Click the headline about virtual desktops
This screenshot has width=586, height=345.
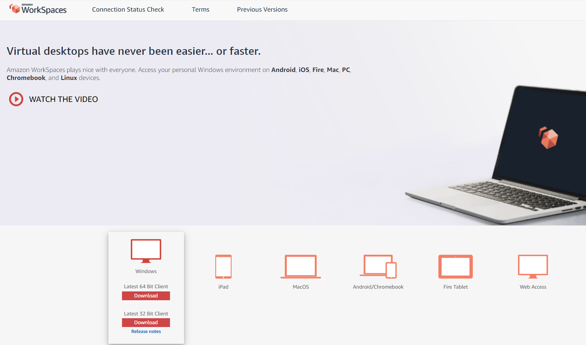[x=134, y=51]
